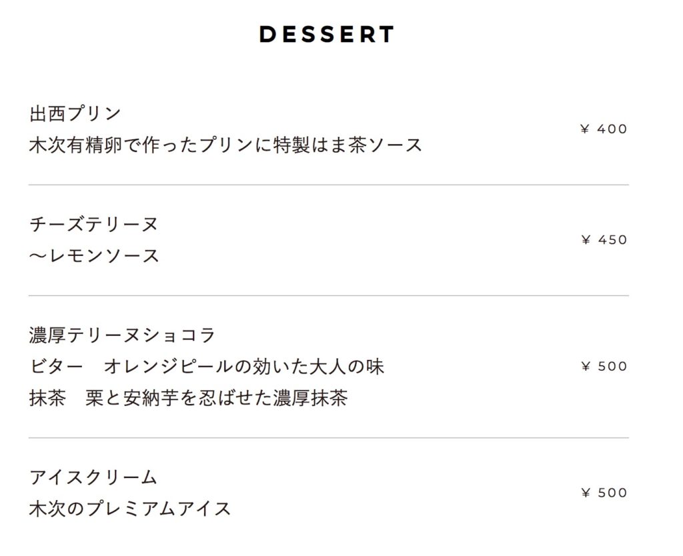Click the 木次のプレミアムアイス description

tap(130, 509)
